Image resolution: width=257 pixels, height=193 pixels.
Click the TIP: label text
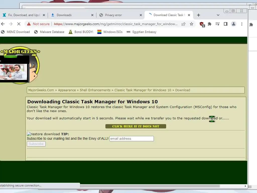click(65, 134)
